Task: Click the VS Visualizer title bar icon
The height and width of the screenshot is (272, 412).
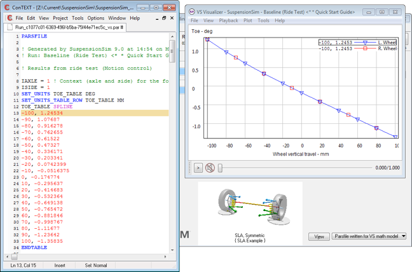Action: 192,11
